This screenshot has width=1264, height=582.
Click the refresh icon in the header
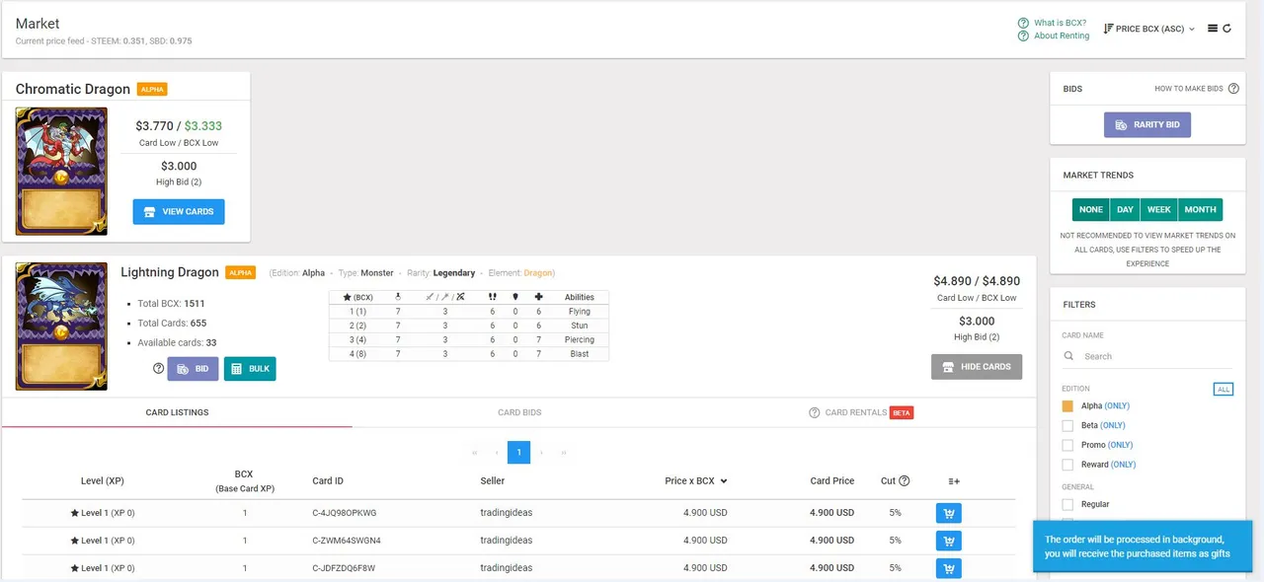(x=1227, y=29)
